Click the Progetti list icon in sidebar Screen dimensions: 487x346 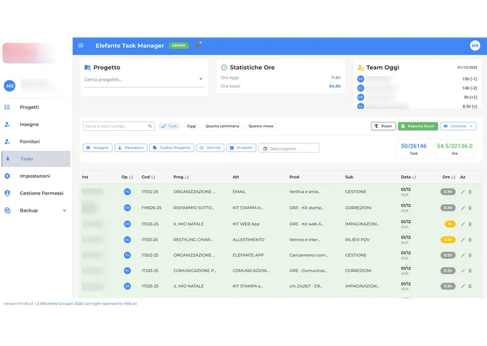click(x=7, y=108)
